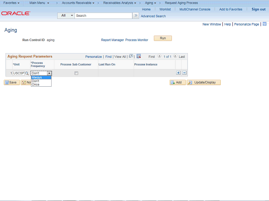Open grid zoom popup icon

pos(131,56)
